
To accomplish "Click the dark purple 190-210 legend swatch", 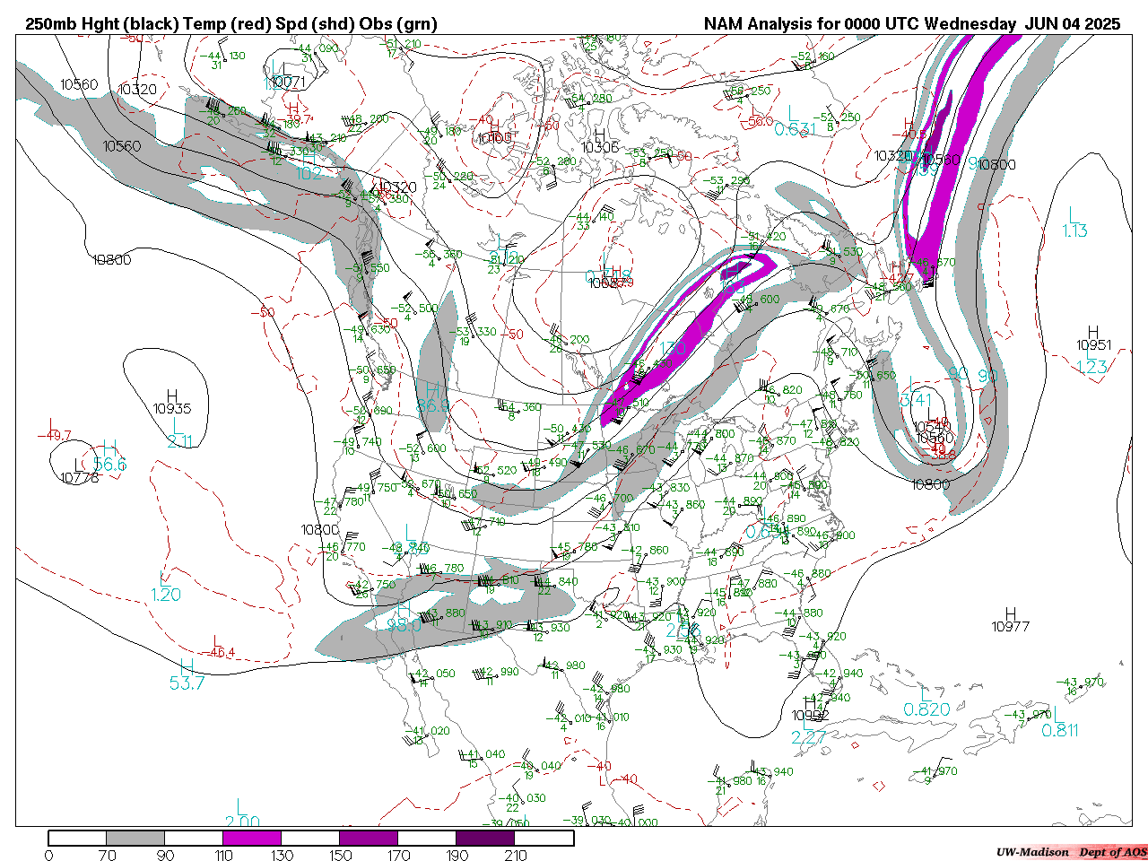I will click(x=485, y=838).
